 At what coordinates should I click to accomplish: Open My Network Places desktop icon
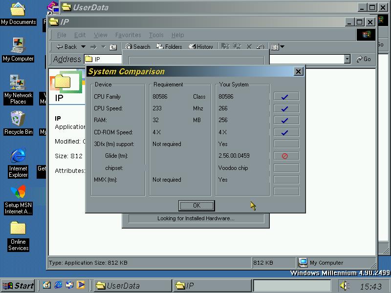[18, 83]
